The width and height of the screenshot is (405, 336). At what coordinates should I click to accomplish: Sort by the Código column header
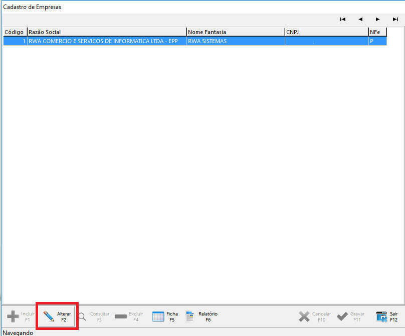click(x=15, y=32)
